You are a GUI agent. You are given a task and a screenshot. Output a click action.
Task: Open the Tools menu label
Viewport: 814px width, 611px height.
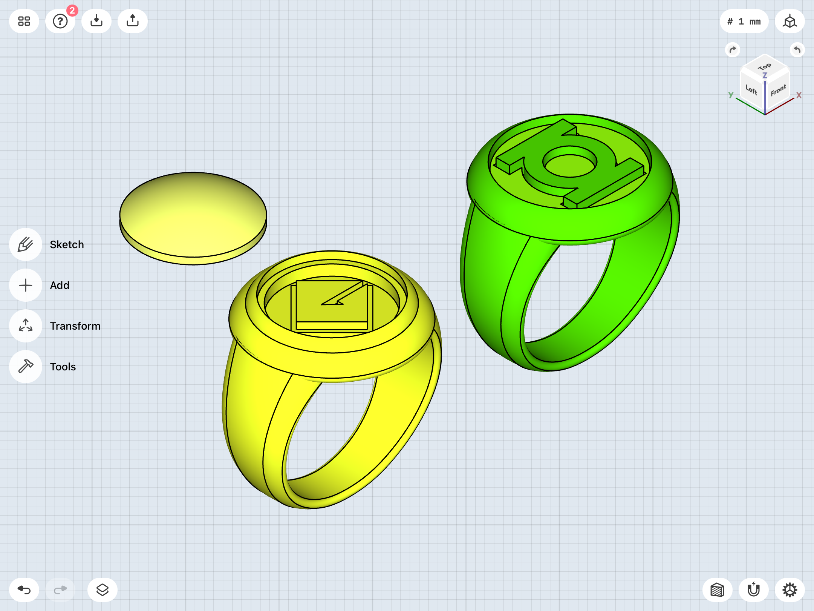tap(63, 367)
